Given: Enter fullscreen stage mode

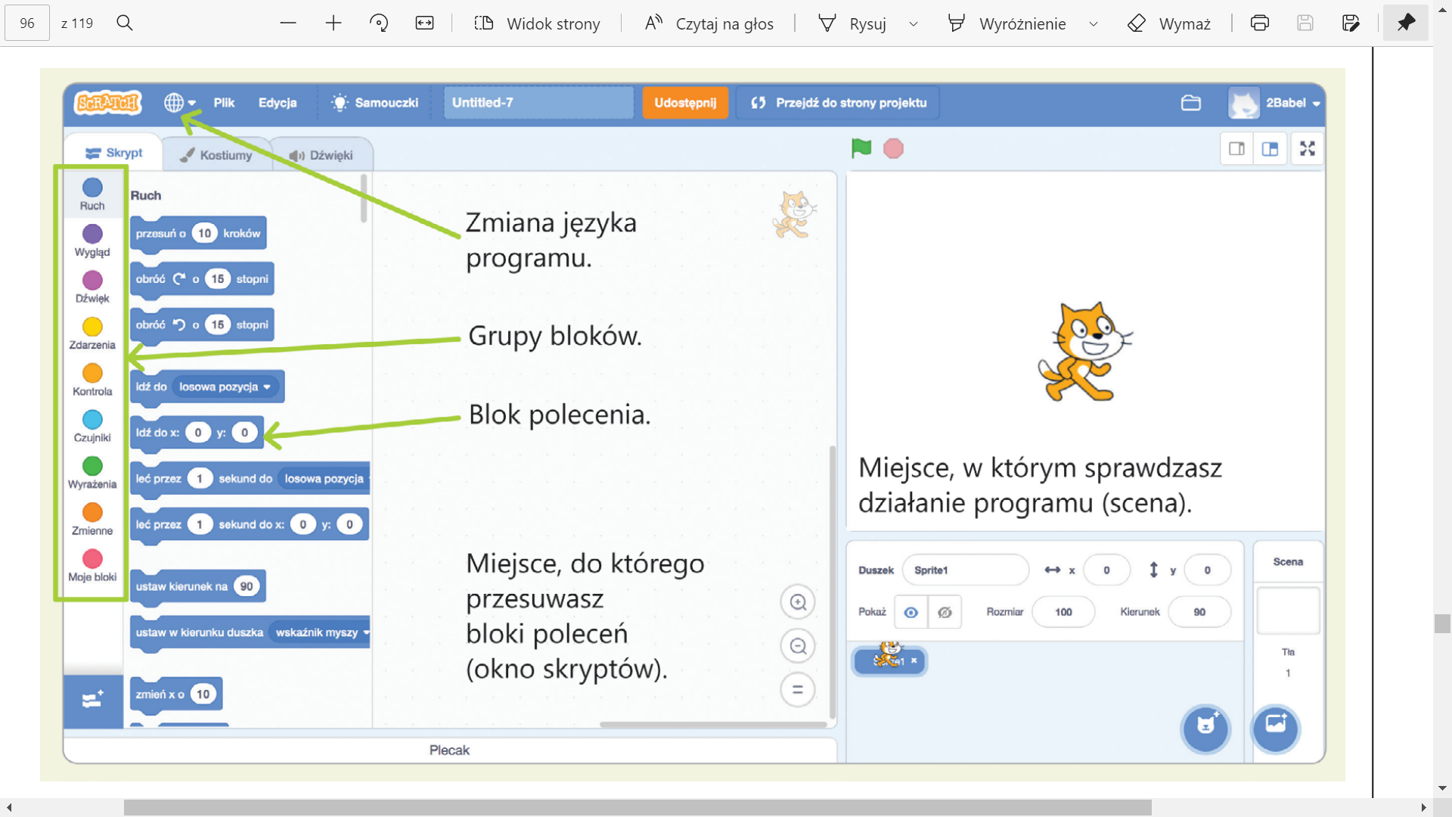Looking at the screenshot, I should tap(1307, 148).
